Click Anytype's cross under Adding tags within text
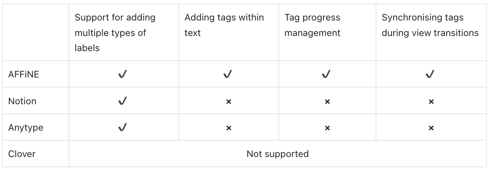The height and width of the screenshot is (170, 490). [x=229, y=128]
